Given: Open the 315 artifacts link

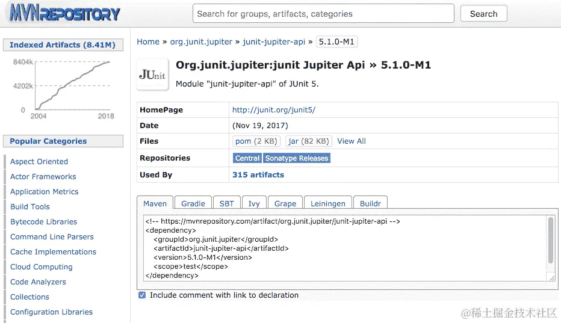Looking at the screenshot, I should [258, 175].
